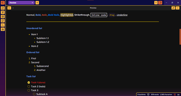Open the command palette terminal icon
This screenshot has height=96, width=181.
point(3,25)
